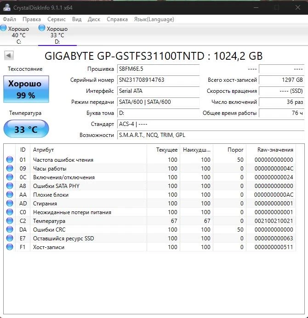Select the Температура attribute row in table
This screenshot has width=308, height=318.
[x=150, y=221]
